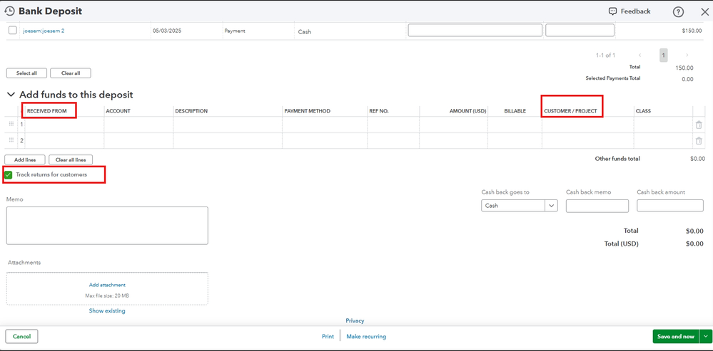Click Select all button
This screenshot has height=351, width=713.
(x=26, y=73)
